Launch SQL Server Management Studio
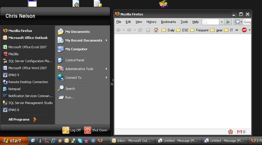 coord(28,103)
